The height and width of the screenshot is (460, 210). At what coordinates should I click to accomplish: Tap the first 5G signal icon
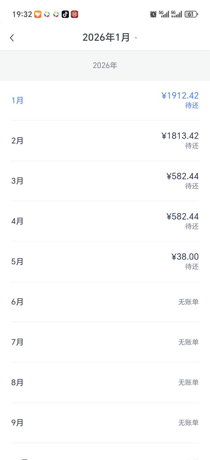pos(164,14)
